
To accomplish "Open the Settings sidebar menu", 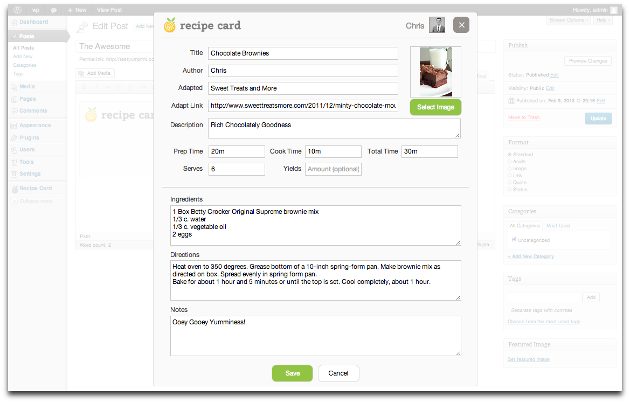I will [x=30, y=174].
